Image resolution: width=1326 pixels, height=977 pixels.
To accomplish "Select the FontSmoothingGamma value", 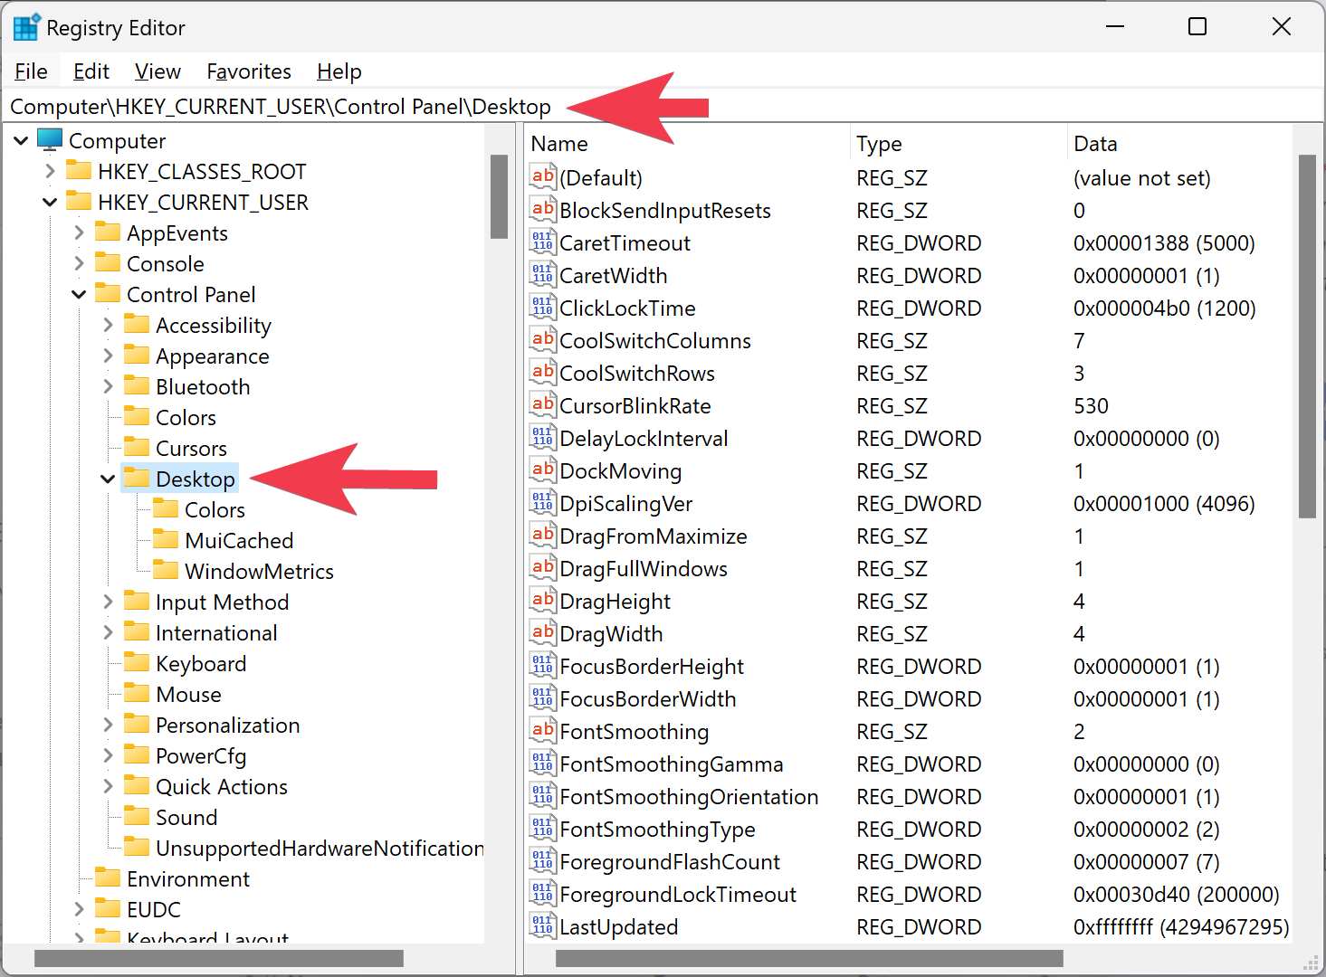I will coord(672,764).
